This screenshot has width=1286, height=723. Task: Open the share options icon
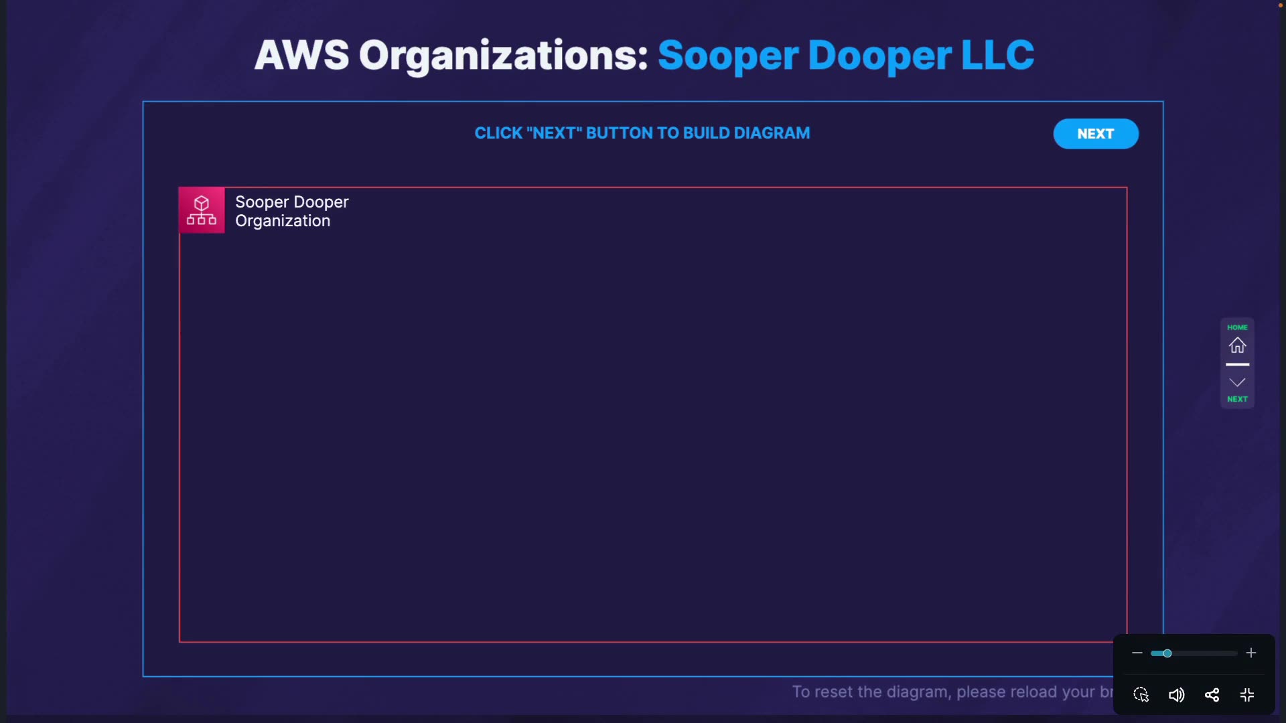click(x=1212, y=695)
